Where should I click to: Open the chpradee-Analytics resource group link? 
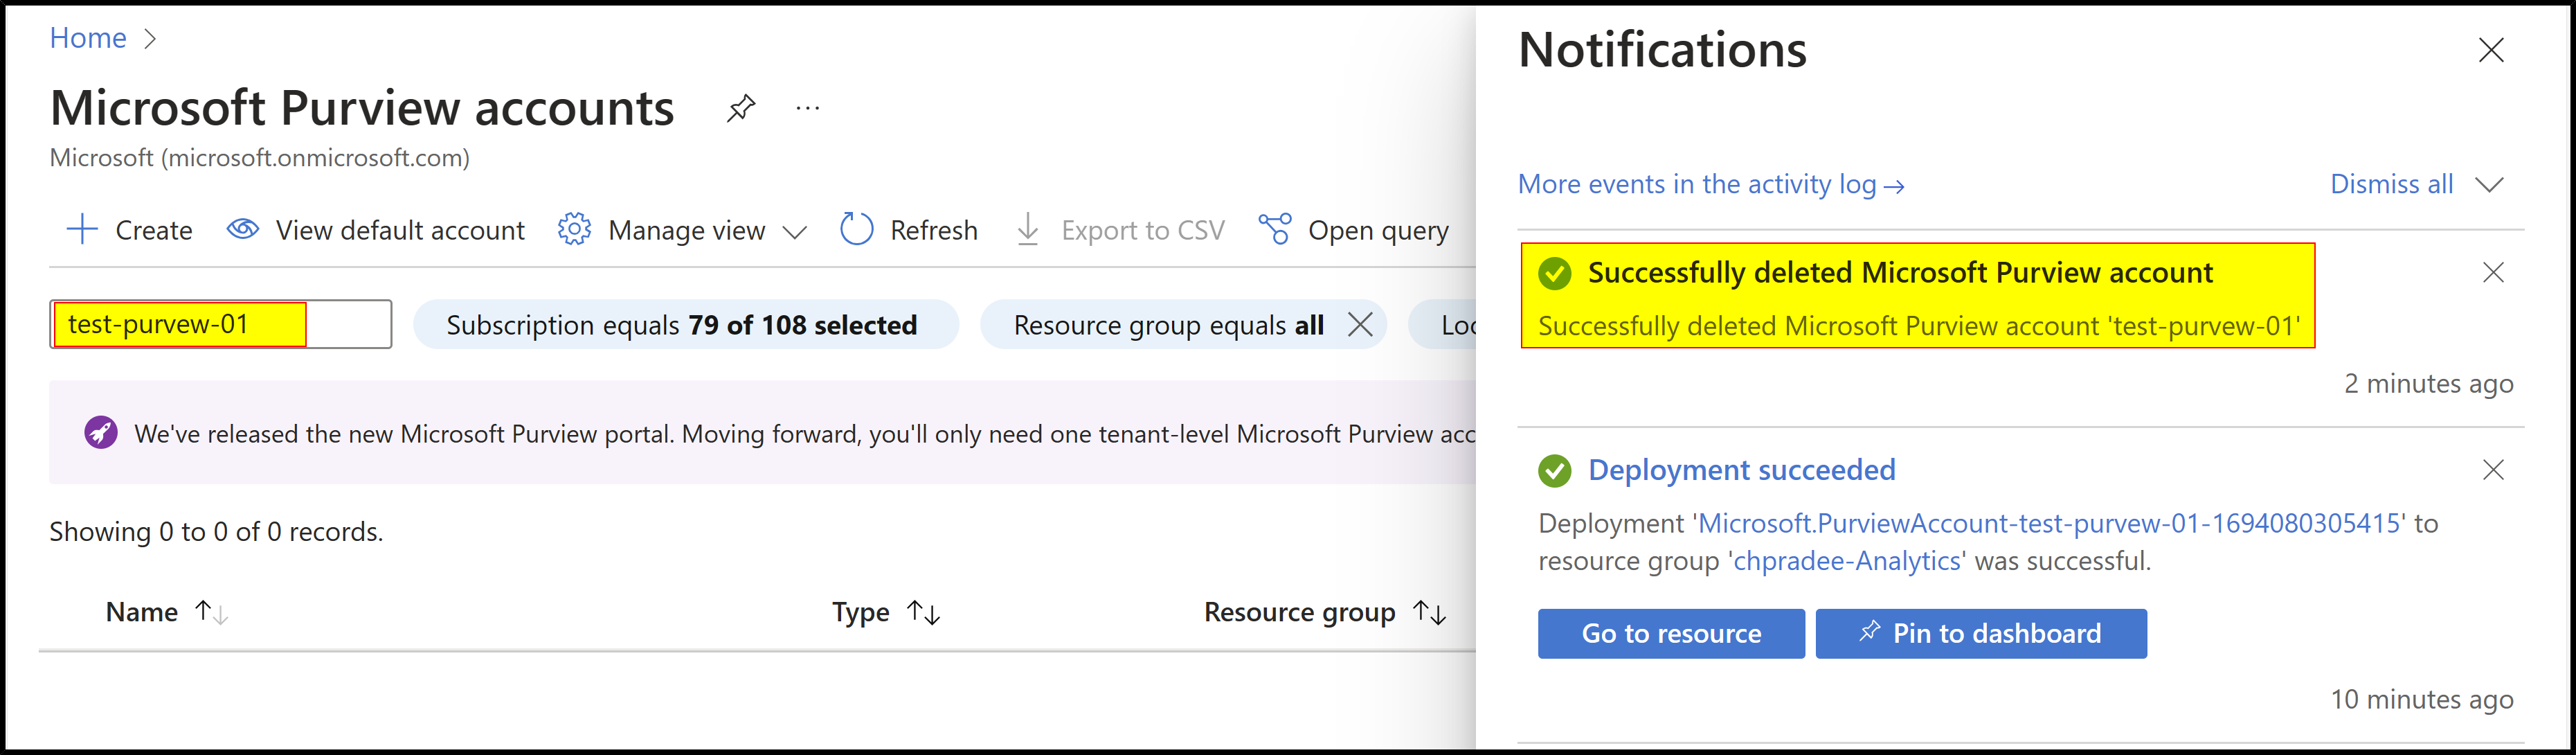coord(1846,561)
